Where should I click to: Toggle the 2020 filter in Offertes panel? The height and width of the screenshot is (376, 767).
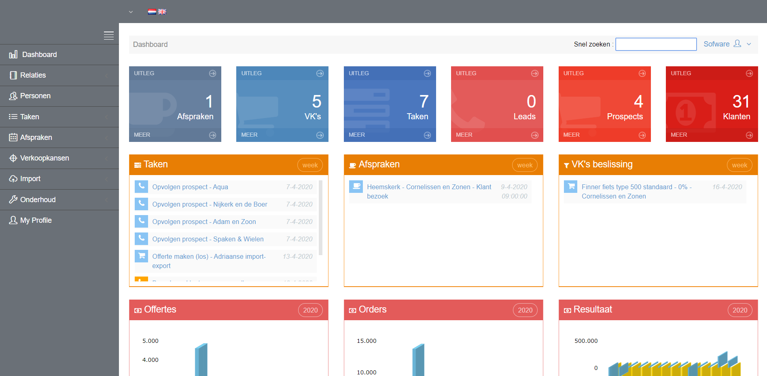coord(310,310)
